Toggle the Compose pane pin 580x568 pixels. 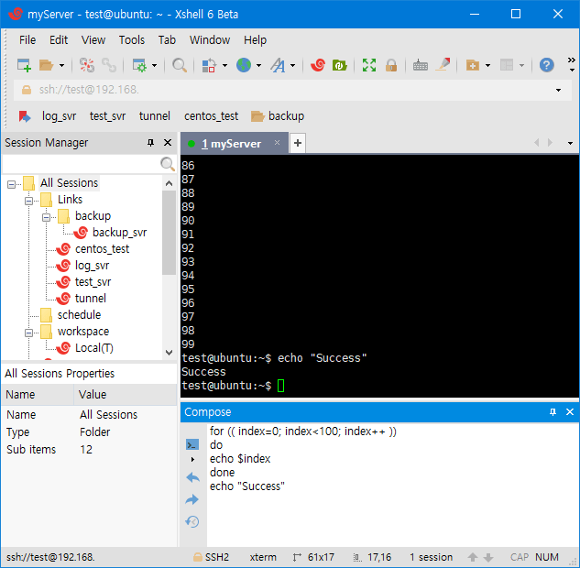tap(554, 412)
